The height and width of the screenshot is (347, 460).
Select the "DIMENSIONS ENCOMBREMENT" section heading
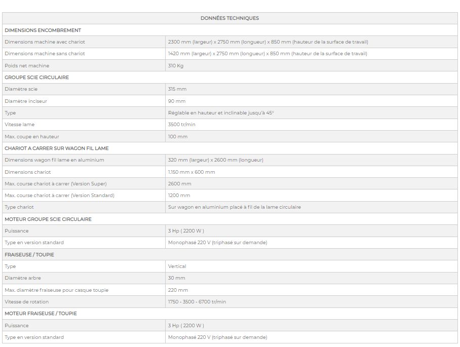(x=43, y=30)
